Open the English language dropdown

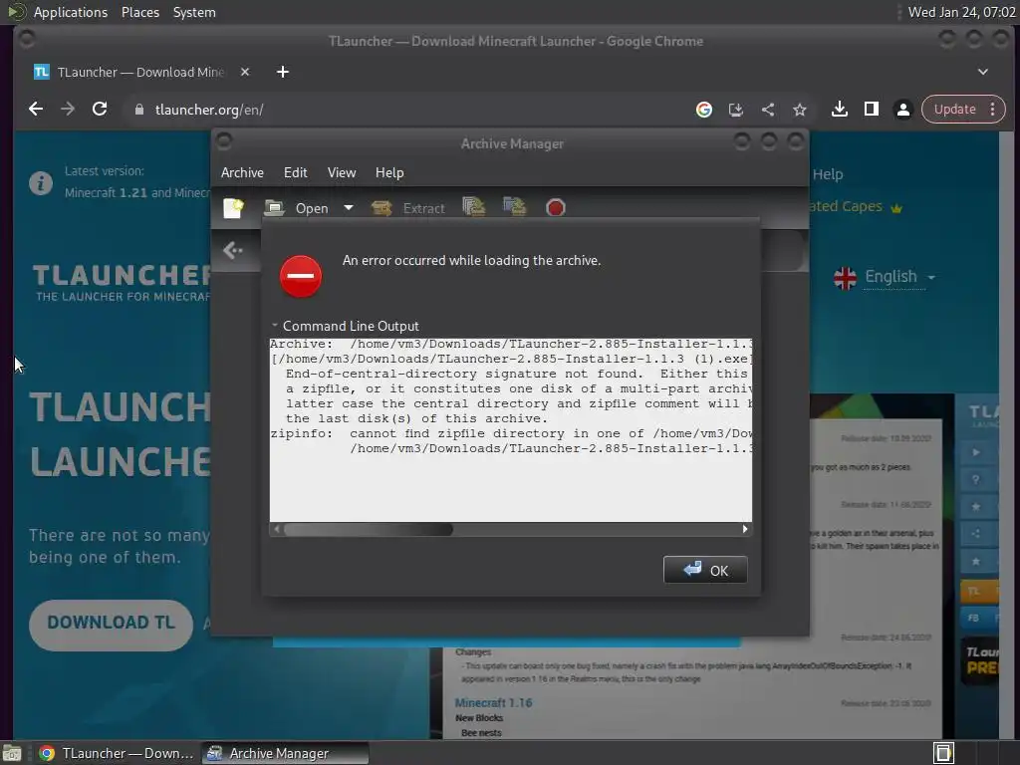[x=899, y=277]
